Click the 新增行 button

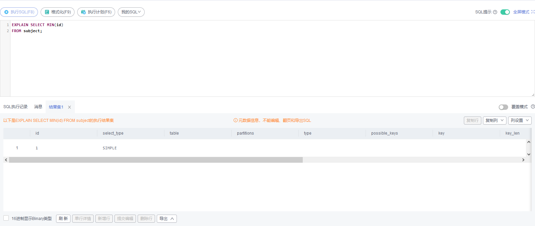[104, 219]
